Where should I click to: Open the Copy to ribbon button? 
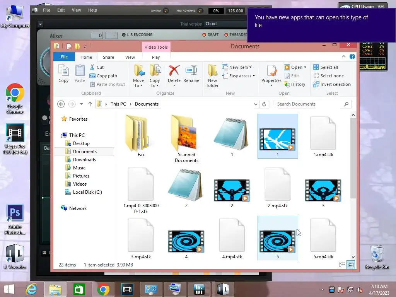(x=155, y=76)
